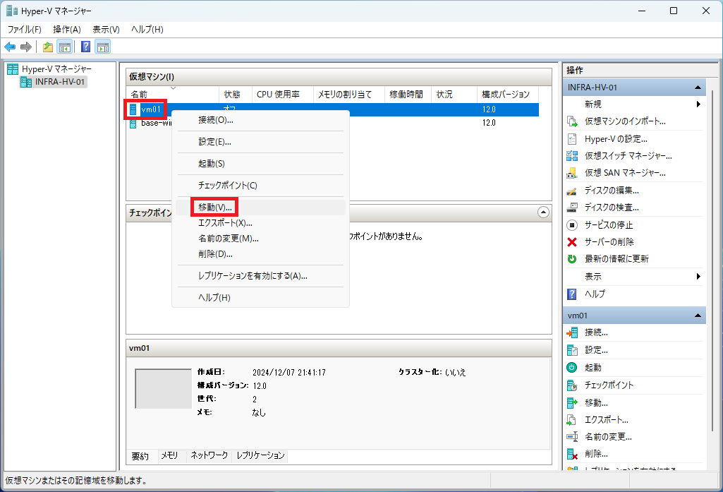Click the vm01 preview thumbnail
Image resolution: width=723 pixels, height=492 pixels.
[163, 389]
